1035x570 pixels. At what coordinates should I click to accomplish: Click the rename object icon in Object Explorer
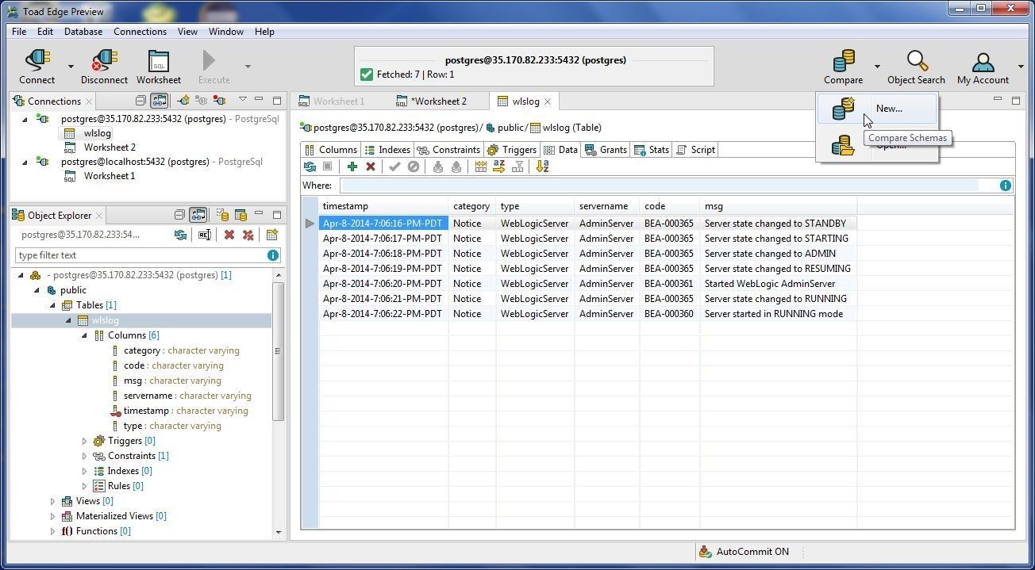[x=205, y=235]
